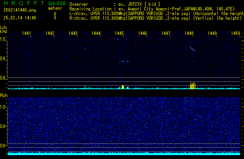
Task: Click the 1449 time marker
Action: [x=212, y=33]
